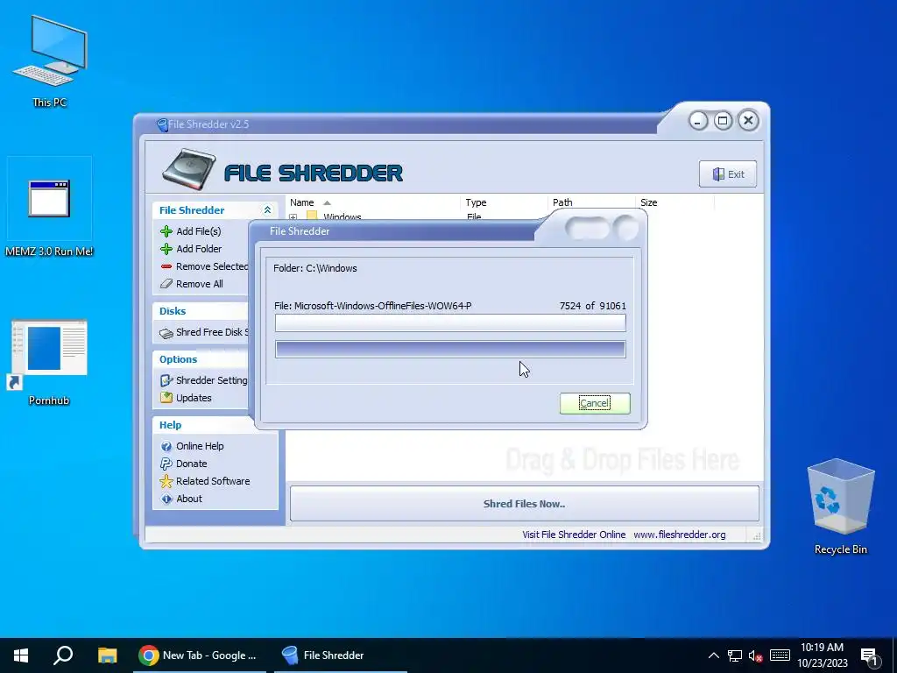Click the Size column header
Image resolution: width=897 pixels, height=673 pixels.
[x=675, y=202]
